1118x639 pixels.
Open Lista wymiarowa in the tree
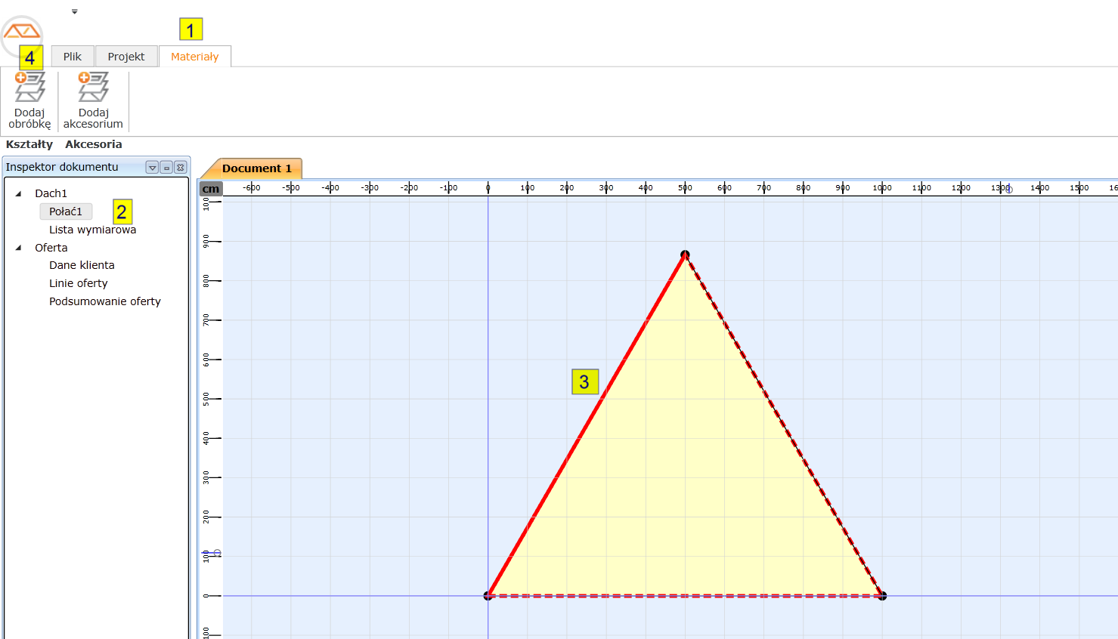pyautogui.click(x=92, y=230)
